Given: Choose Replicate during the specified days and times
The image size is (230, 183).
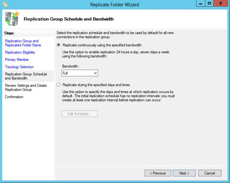Looking at the screenshot, I should point(58,85).
